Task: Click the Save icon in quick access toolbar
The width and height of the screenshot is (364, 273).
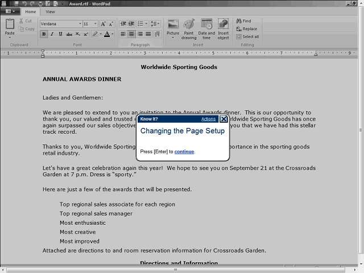Action: tap(16, 3)
